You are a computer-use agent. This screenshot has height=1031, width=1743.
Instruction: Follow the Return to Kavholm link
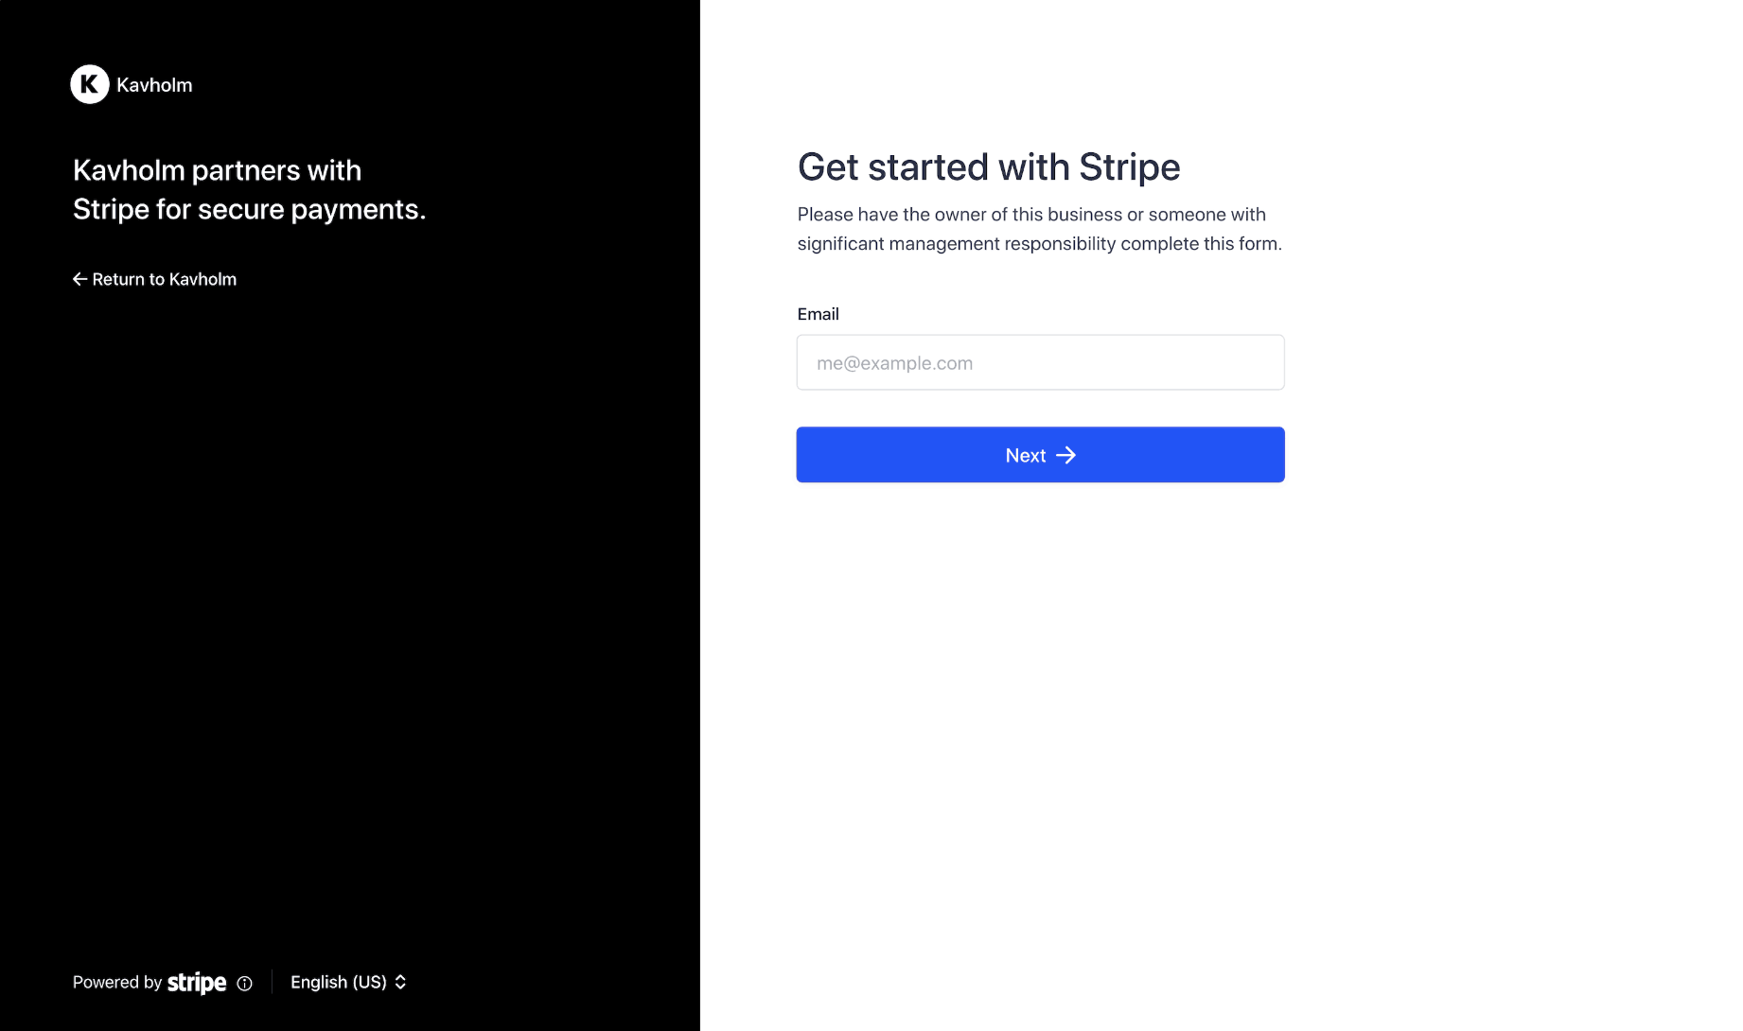click(x=164, y=279)
